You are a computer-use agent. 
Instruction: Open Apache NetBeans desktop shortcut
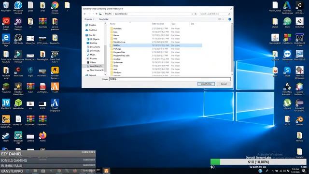tap(299, 89)
